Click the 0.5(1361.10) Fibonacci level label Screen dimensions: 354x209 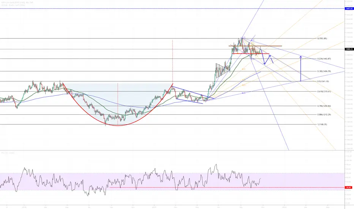coord(323,81)
